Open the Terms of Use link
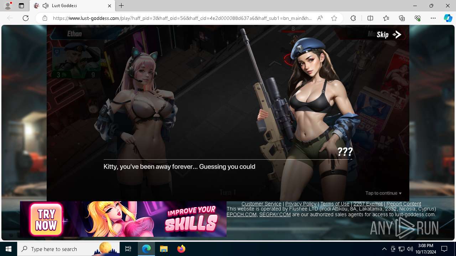 coord(335,204)
